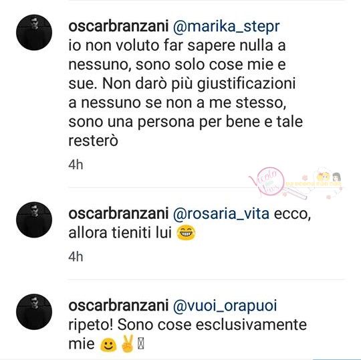361x360 pixels.
Task: Open third oscarbranzani profile picture
Action: [34, 312]
